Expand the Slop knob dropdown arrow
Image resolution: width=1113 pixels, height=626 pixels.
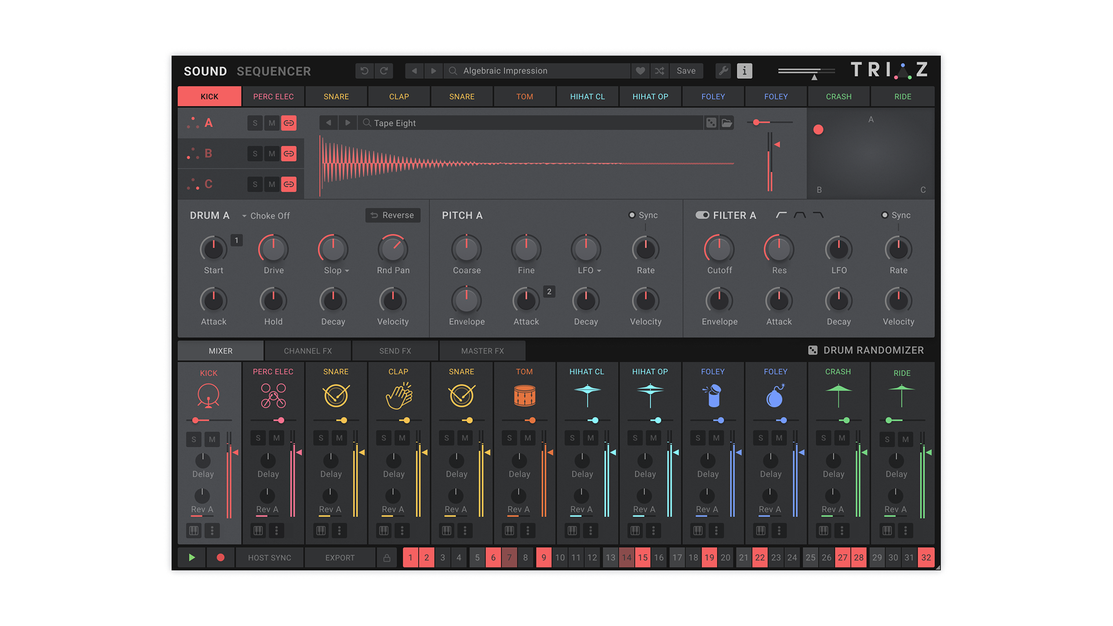347,271
